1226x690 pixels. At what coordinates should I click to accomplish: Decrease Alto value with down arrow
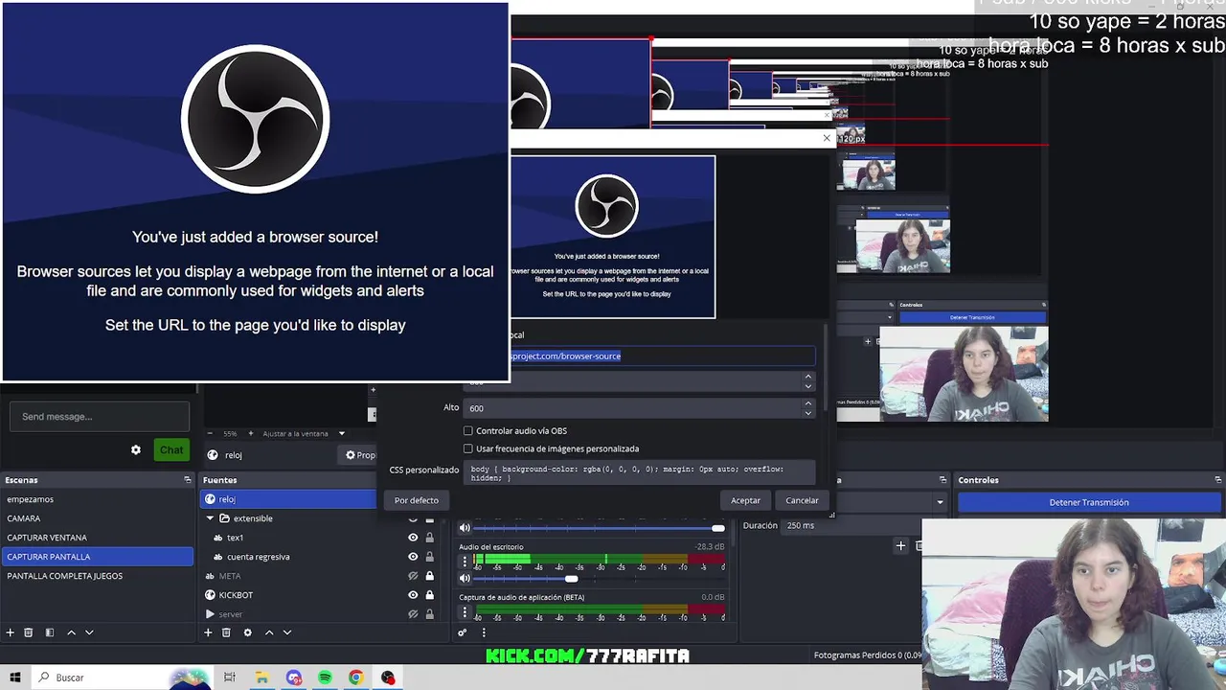click(x=807, y=412)
